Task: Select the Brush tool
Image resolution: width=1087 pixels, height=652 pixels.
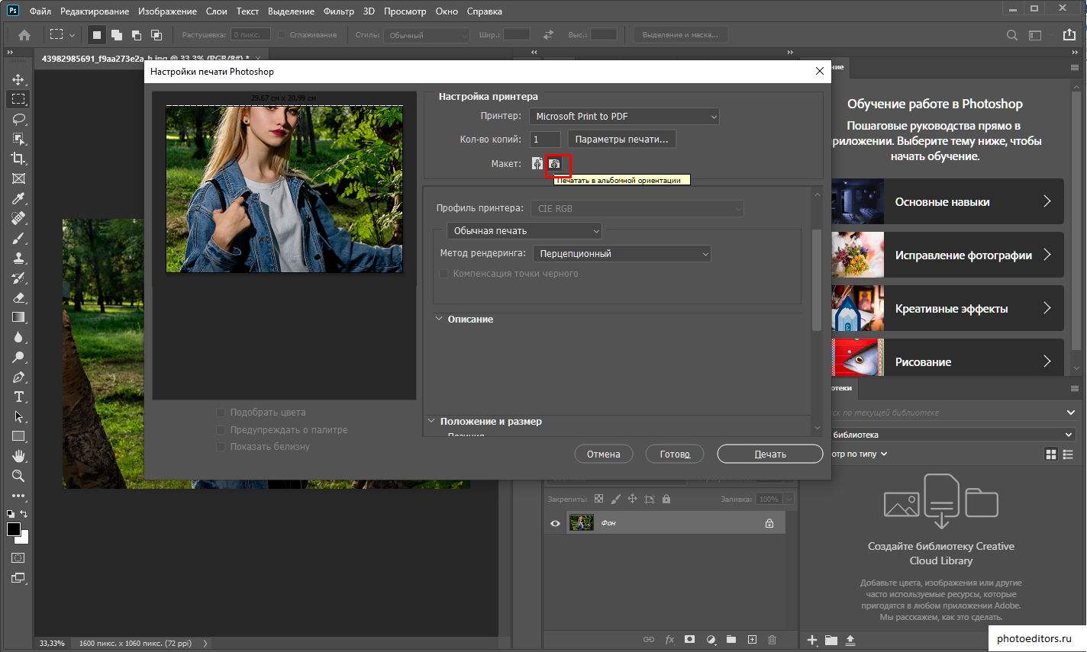Action: click(18, 238)
